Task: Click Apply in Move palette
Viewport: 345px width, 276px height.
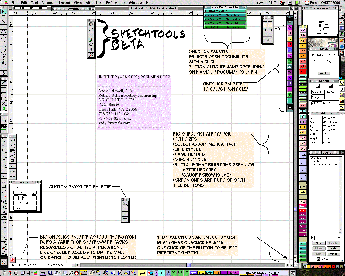Action: (x=324, y=73)
